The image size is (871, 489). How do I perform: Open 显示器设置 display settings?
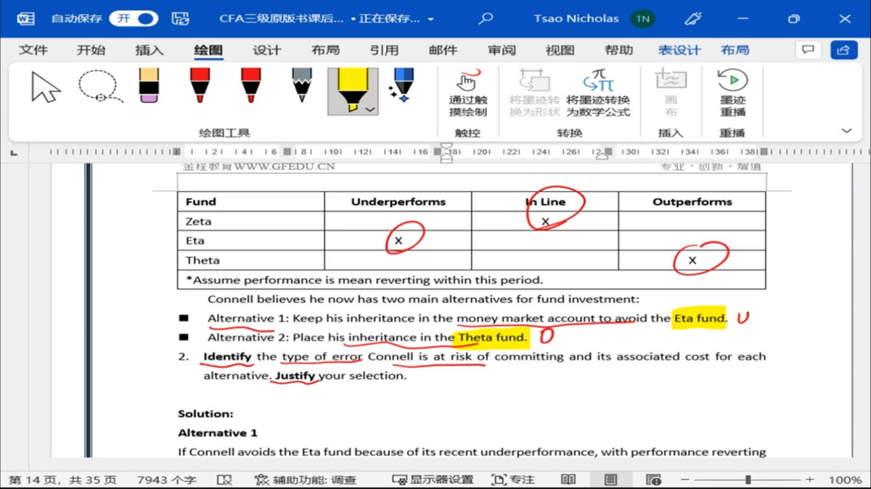(x=433, y=480)
